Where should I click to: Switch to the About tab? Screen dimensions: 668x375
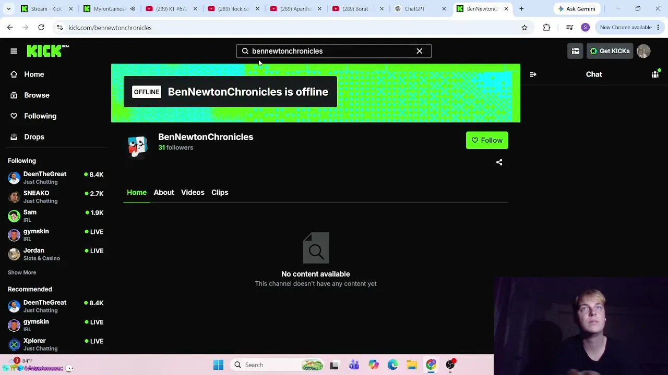pyautogui.click(x=164, y=192)
